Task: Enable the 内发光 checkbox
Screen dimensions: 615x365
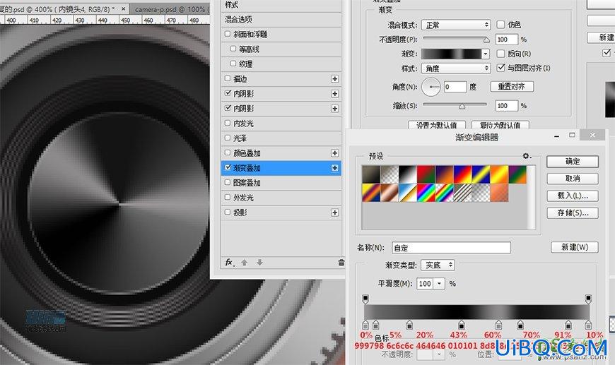Action: (228, 123)
